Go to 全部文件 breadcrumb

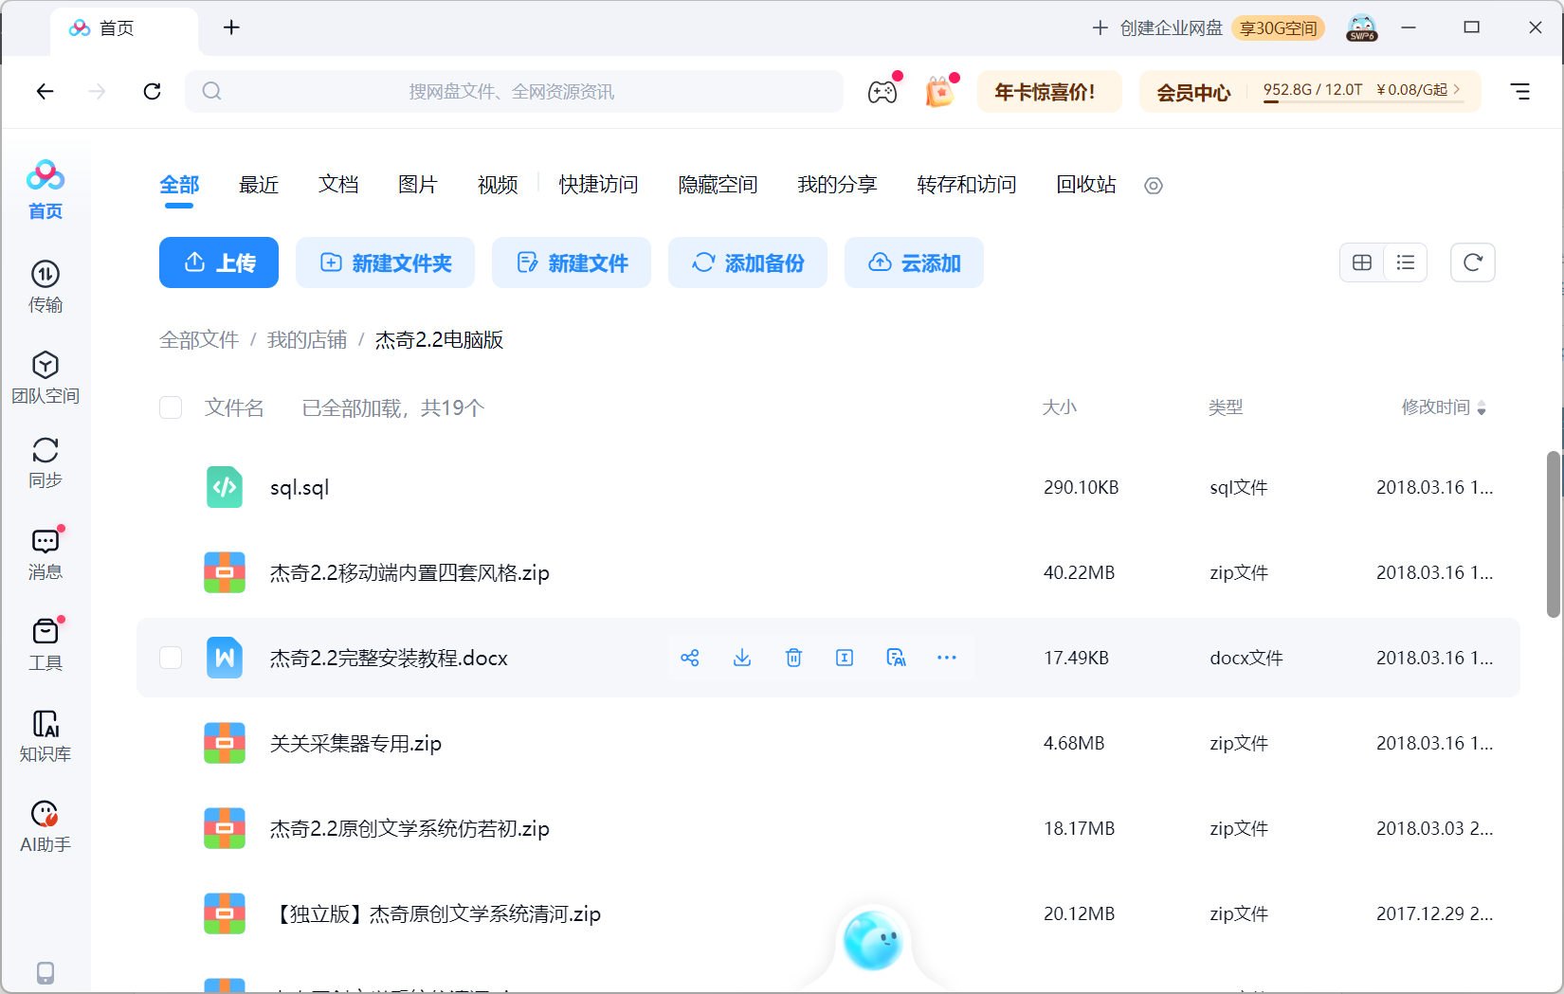199,340
